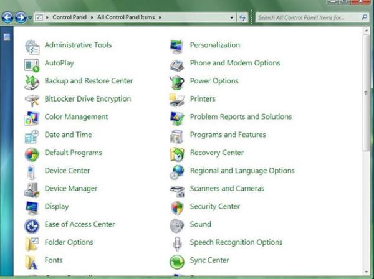
Task: Click the address bar Control Panel icon
Action: (x=39, y=17)
